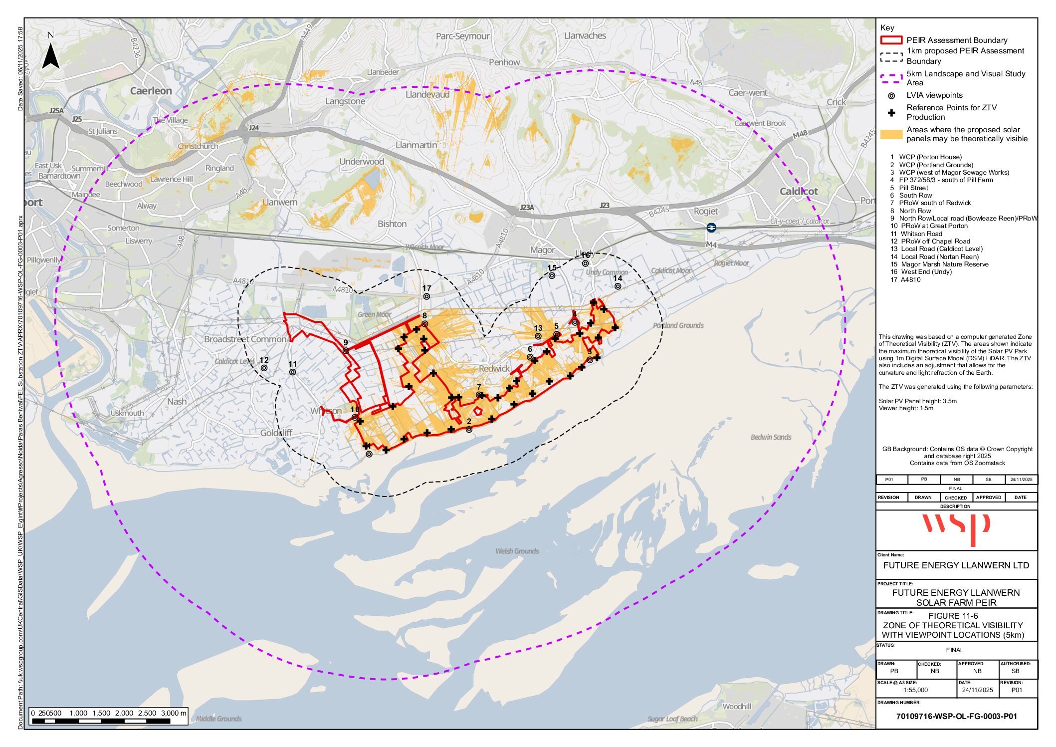Screen dimensions: 1056x747
Task: Select viewpoint marker 17 on the map
Action: 426,296
